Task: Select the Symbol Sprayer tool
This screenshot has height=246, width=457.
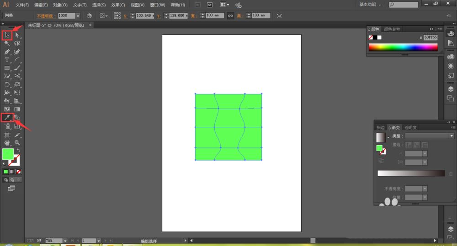Action: pyautogui.click(x=7, y=126)
